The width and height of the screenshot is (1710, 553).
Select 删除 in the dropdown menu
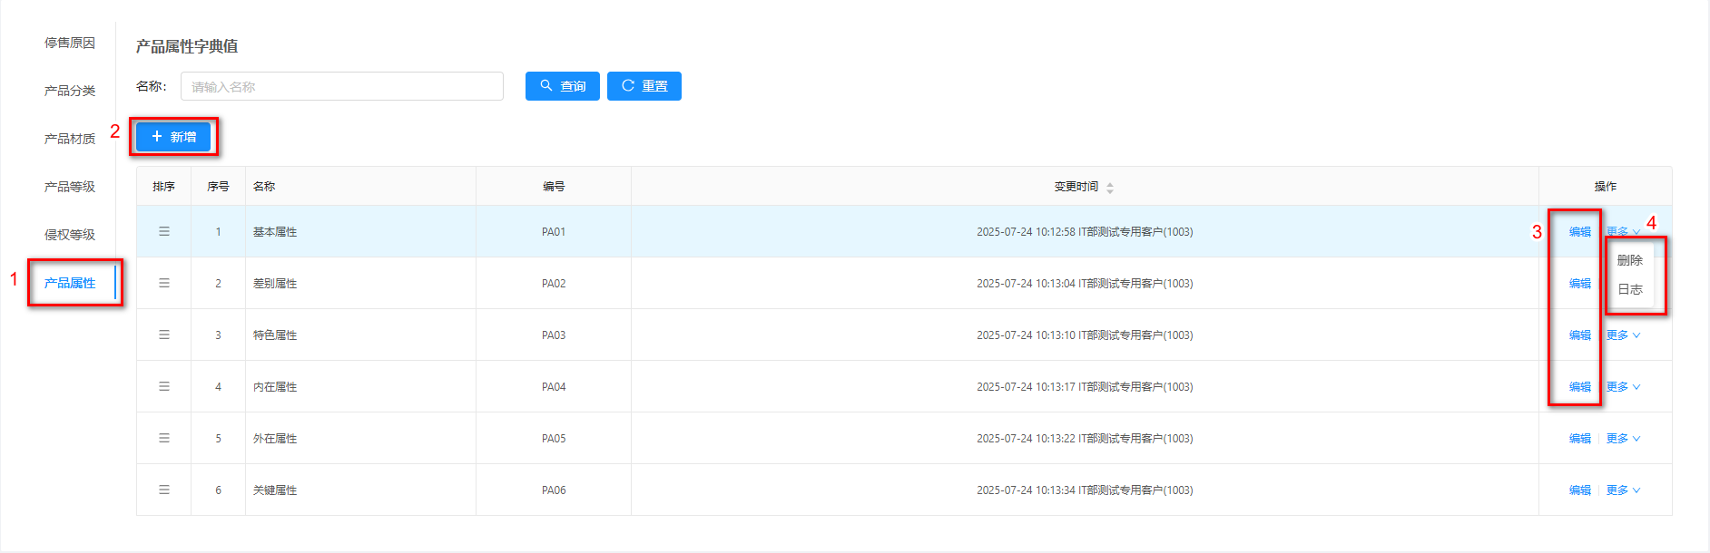(1629, 260)
